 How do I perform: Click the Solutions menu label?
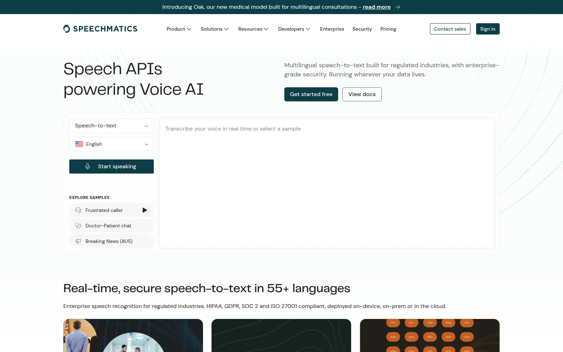211,29
